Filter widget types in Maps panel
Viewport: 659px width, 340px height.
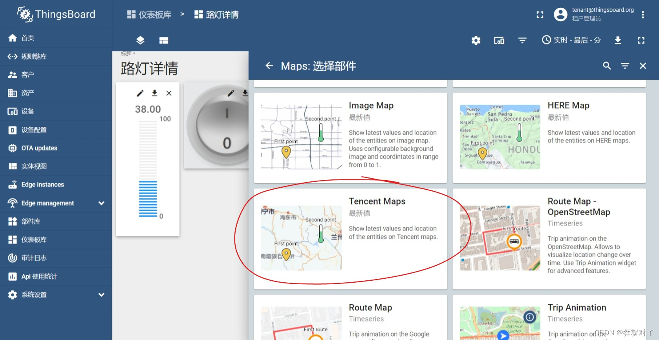point(625,66)
